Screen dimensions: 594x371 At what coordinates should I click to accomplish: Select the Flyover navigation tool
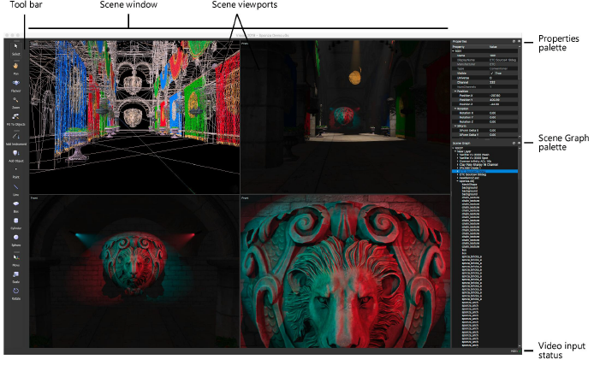click(x=16, y=85)
